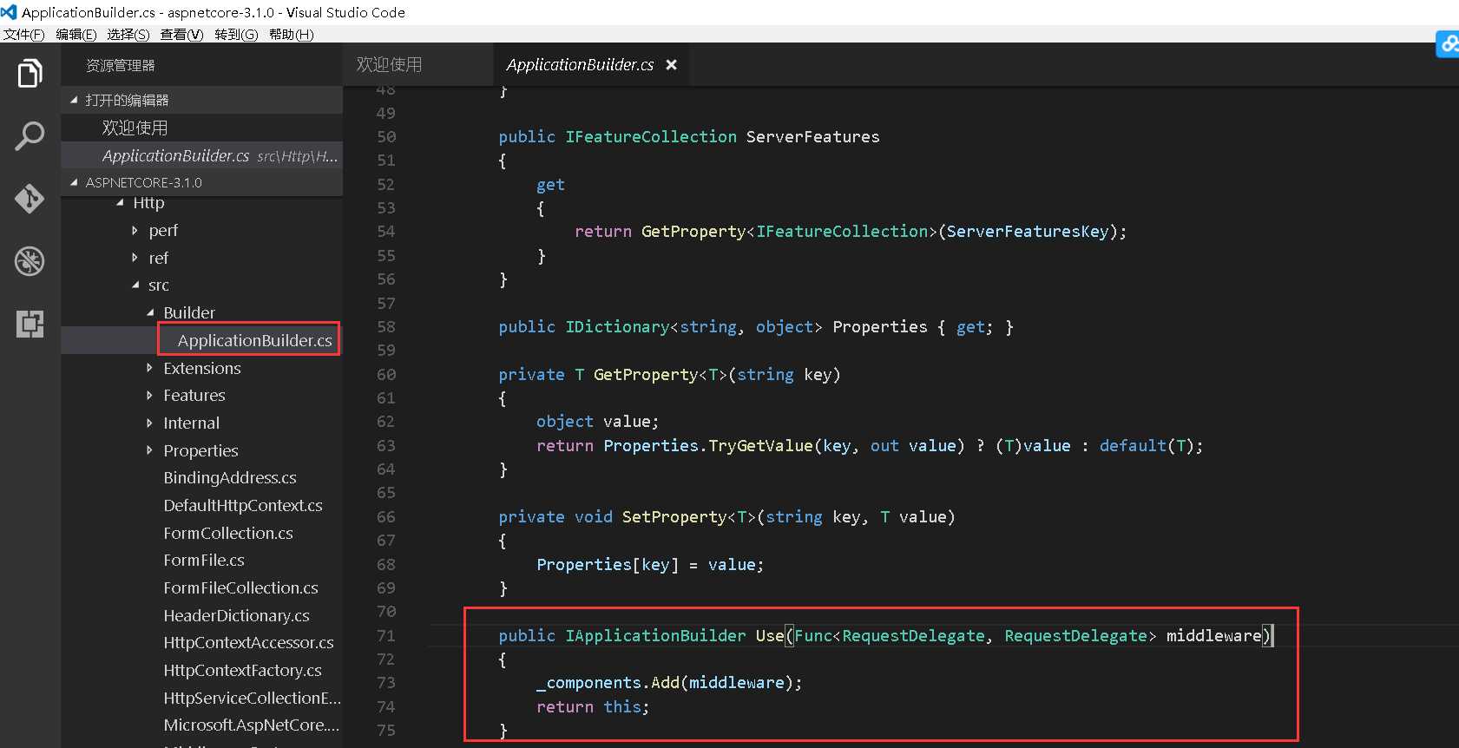This screenshot has width=1459, height=748.
Task: Open Microsoft.AspNetCore... file
Action: pyautogui.click(x=252, y=725)
